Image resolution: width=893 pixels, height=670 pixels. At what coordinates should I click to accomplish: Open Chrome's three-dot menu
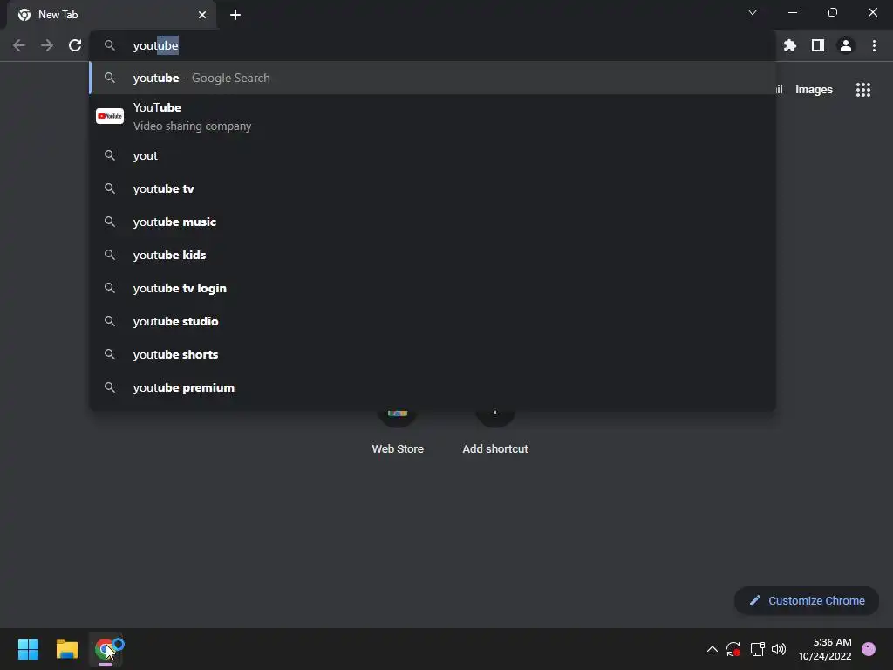(x=874, y=45)
